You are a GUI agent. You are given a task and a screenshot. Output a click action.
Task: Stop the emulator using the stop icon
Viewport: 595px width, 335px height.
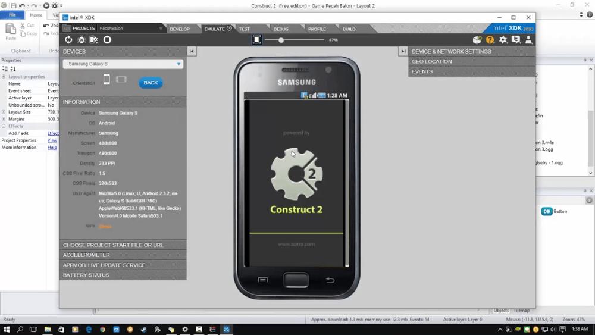click(x=107, y=40)
